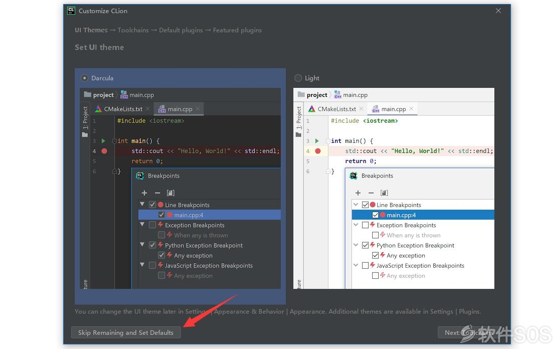
Task: Collapse Python Exception Breakpoint group in Light preview
Action: pyautogui.click(x=355, y=244)
